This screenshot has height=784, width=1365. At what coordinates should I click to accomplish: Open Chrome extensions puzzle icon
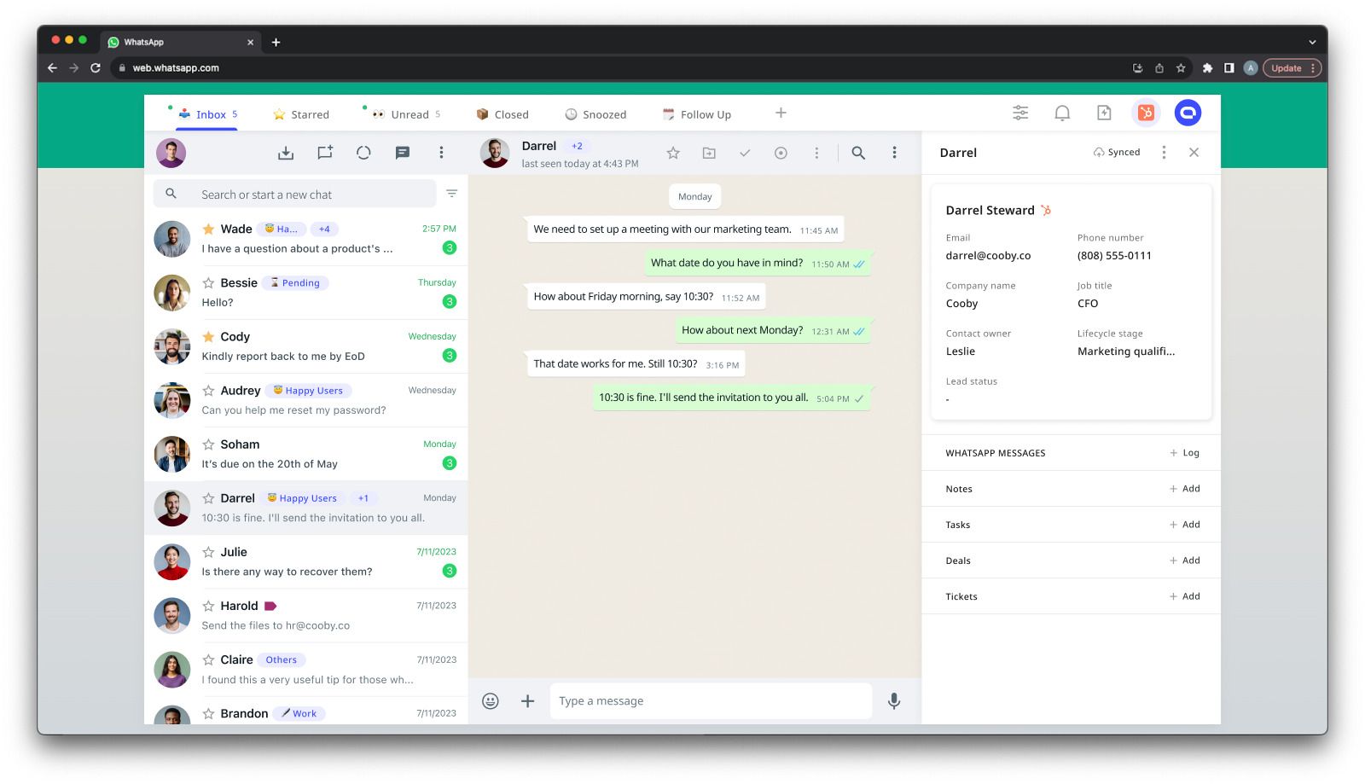coord(1207,68)
